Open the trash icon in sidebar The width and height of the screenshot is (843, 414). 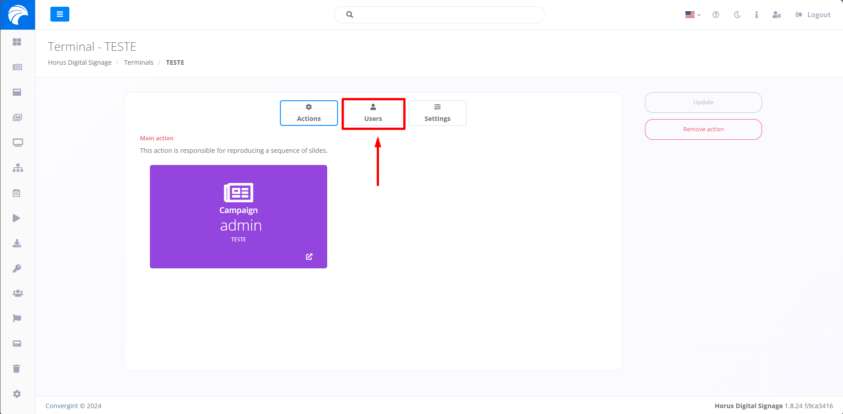click(x=17, y=369)
